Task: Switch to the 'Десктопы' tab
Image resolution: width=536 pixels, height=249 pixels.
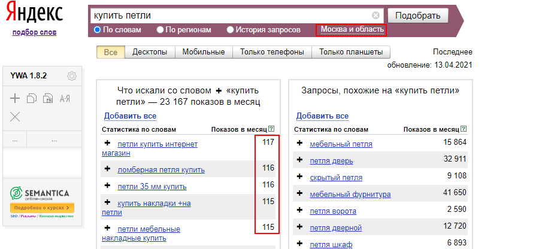Action: coord(150,52)
